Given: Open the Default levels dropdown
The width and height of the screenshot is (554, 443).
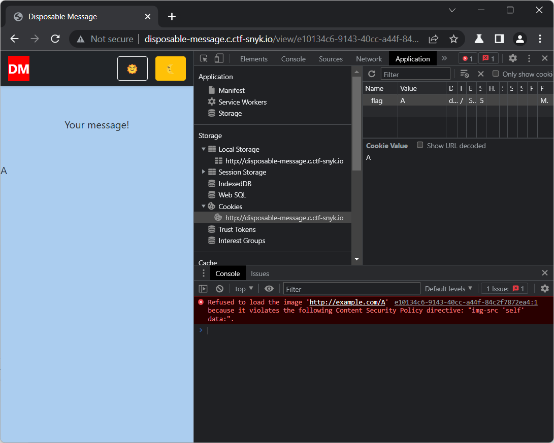Looking at the screenshot, I should tap(448, 289).
